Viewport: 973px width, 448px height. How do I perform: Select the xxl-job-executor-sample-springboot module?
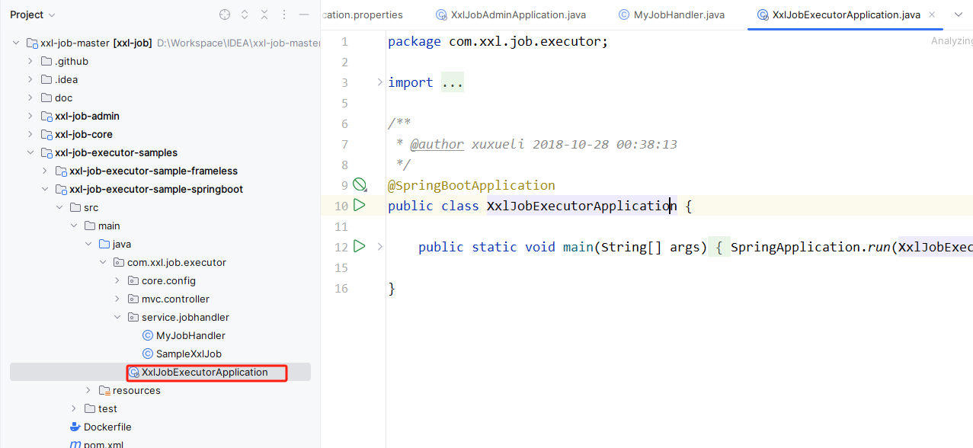point(156,189)
